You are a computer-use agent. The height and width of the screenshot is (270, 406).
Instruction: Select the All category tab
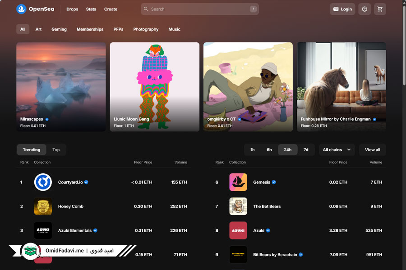(23, 29)
